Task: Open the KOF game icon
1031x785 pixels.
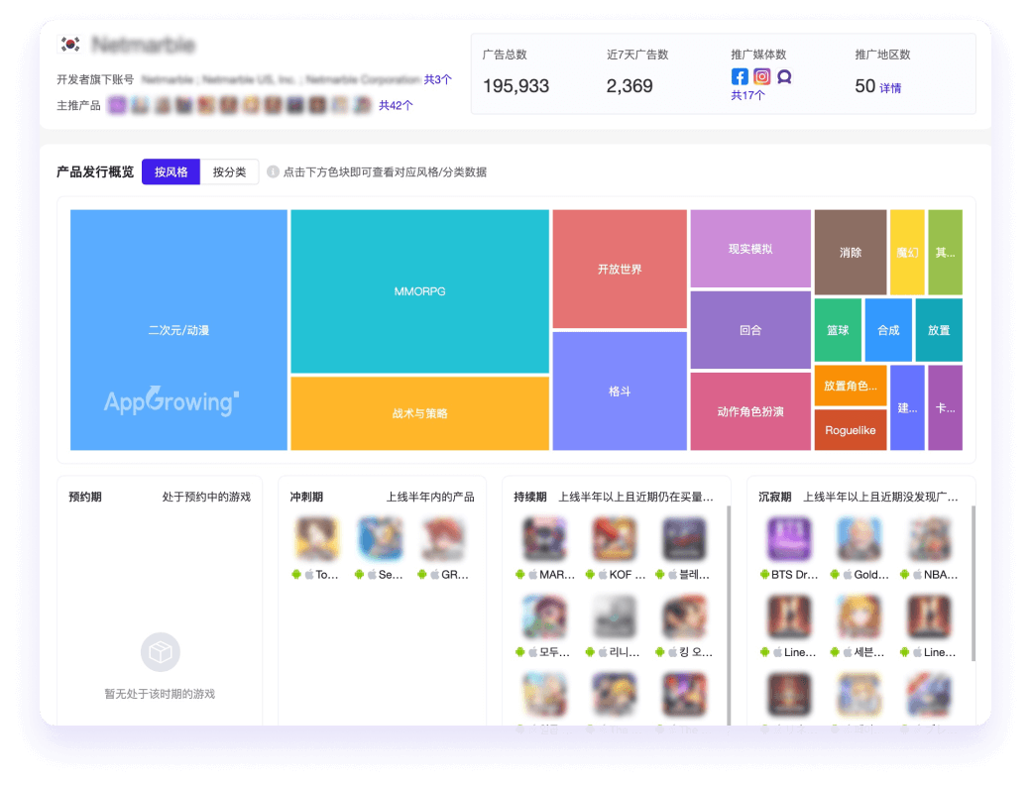Action: tap(614, 539)
